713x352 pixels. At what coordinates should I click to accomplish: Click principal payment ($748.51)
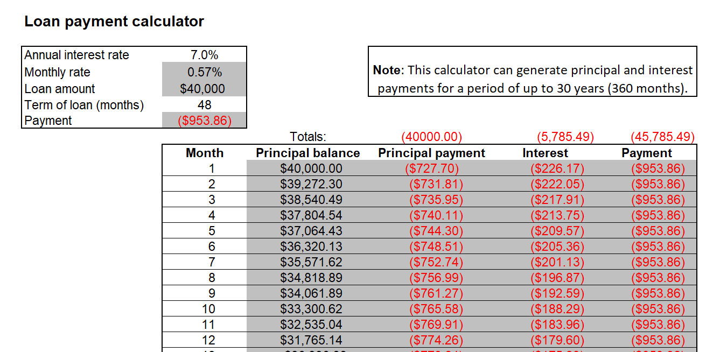436,247
